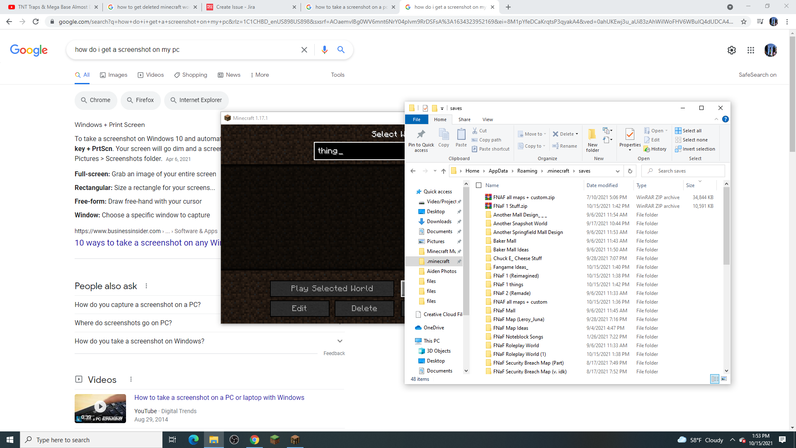Switch to large icons view toggle

(724, 379)
